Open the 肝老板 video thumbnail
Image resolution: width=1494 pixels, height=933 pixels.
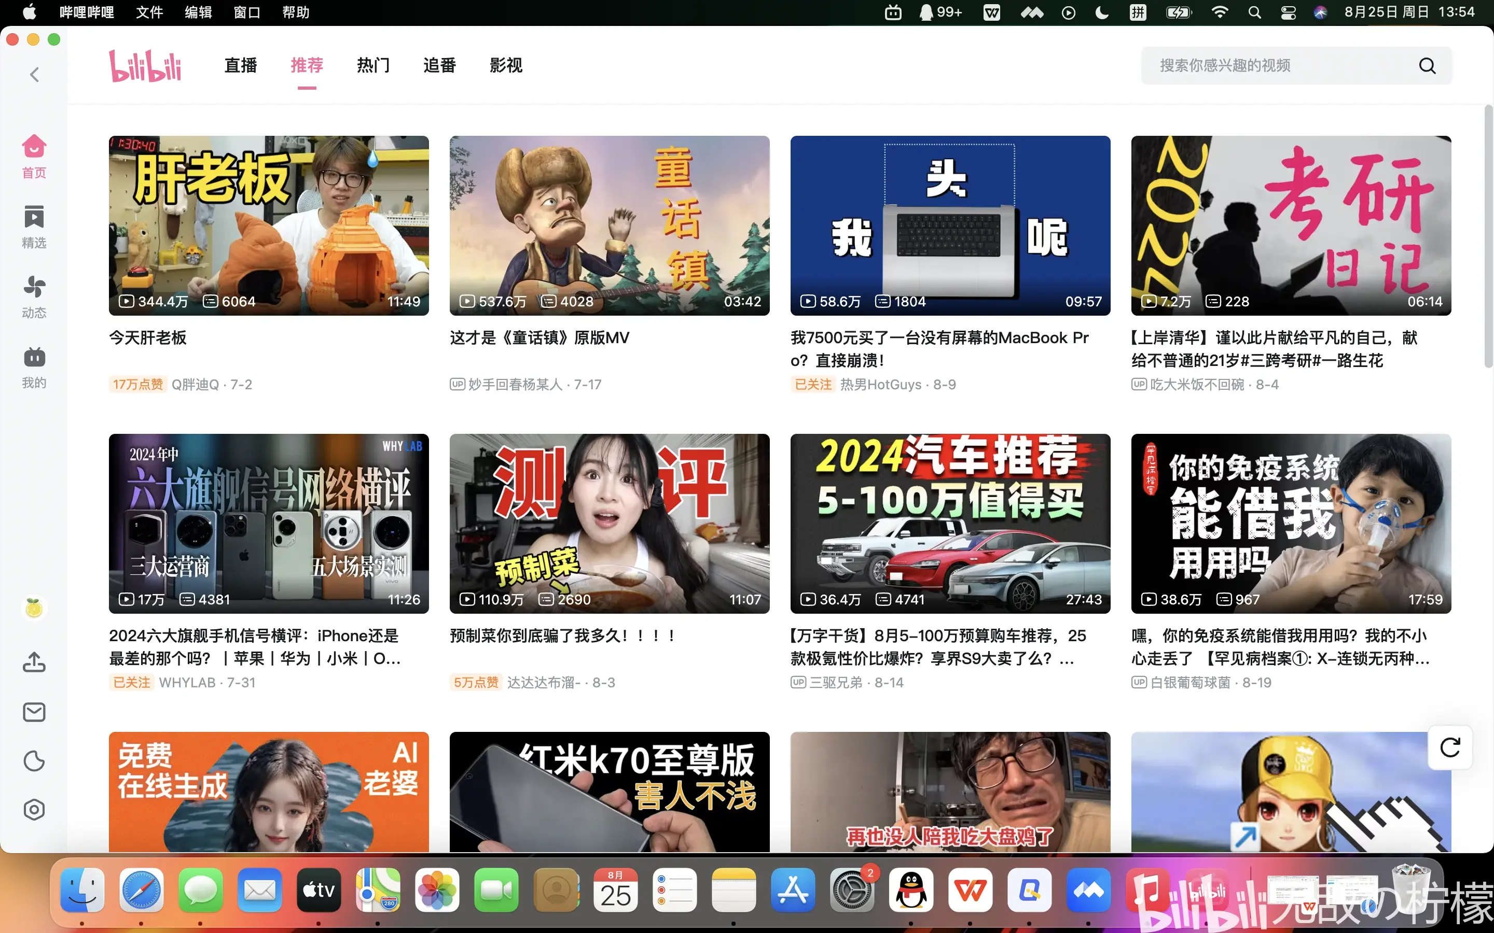coord(269,225)
